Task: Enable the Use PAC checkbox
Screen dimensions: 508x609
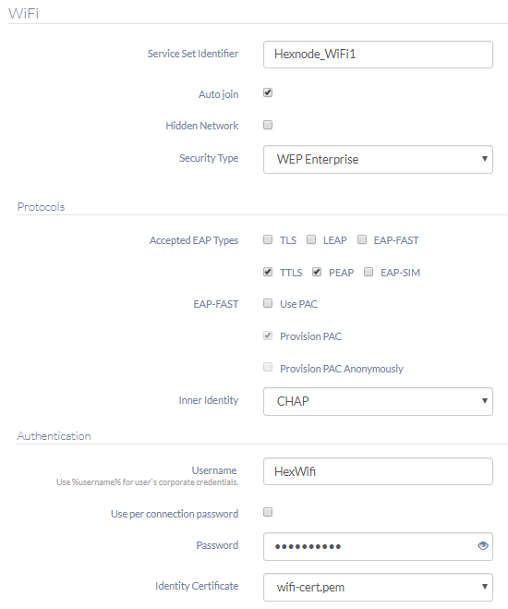Action: click(268, 303)
